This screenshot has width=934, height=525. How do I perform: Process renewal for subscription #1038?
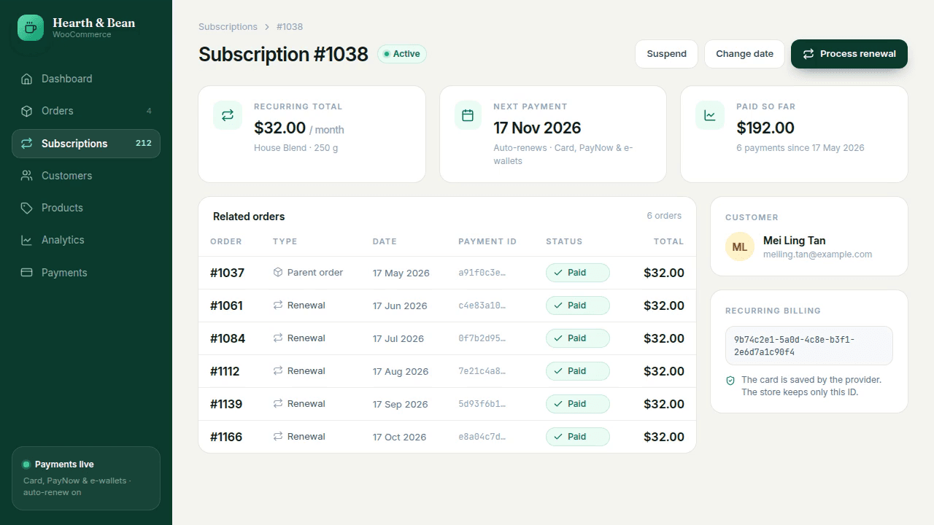[x=849, y=54]
